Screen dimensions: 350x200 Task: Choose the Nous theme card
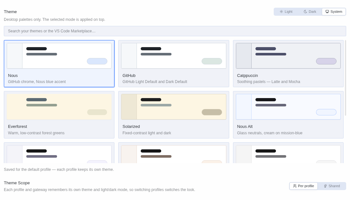coord(59,63)
